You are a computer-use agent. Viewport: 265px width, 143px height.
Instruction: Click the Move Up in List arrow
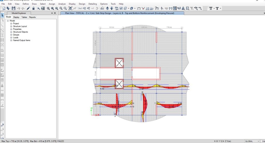click(107, 9)
